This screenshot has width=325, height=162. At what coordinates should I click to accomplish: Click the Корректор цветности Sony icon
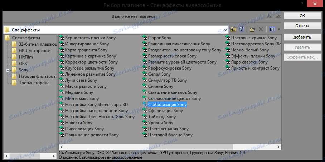[61, 62]
